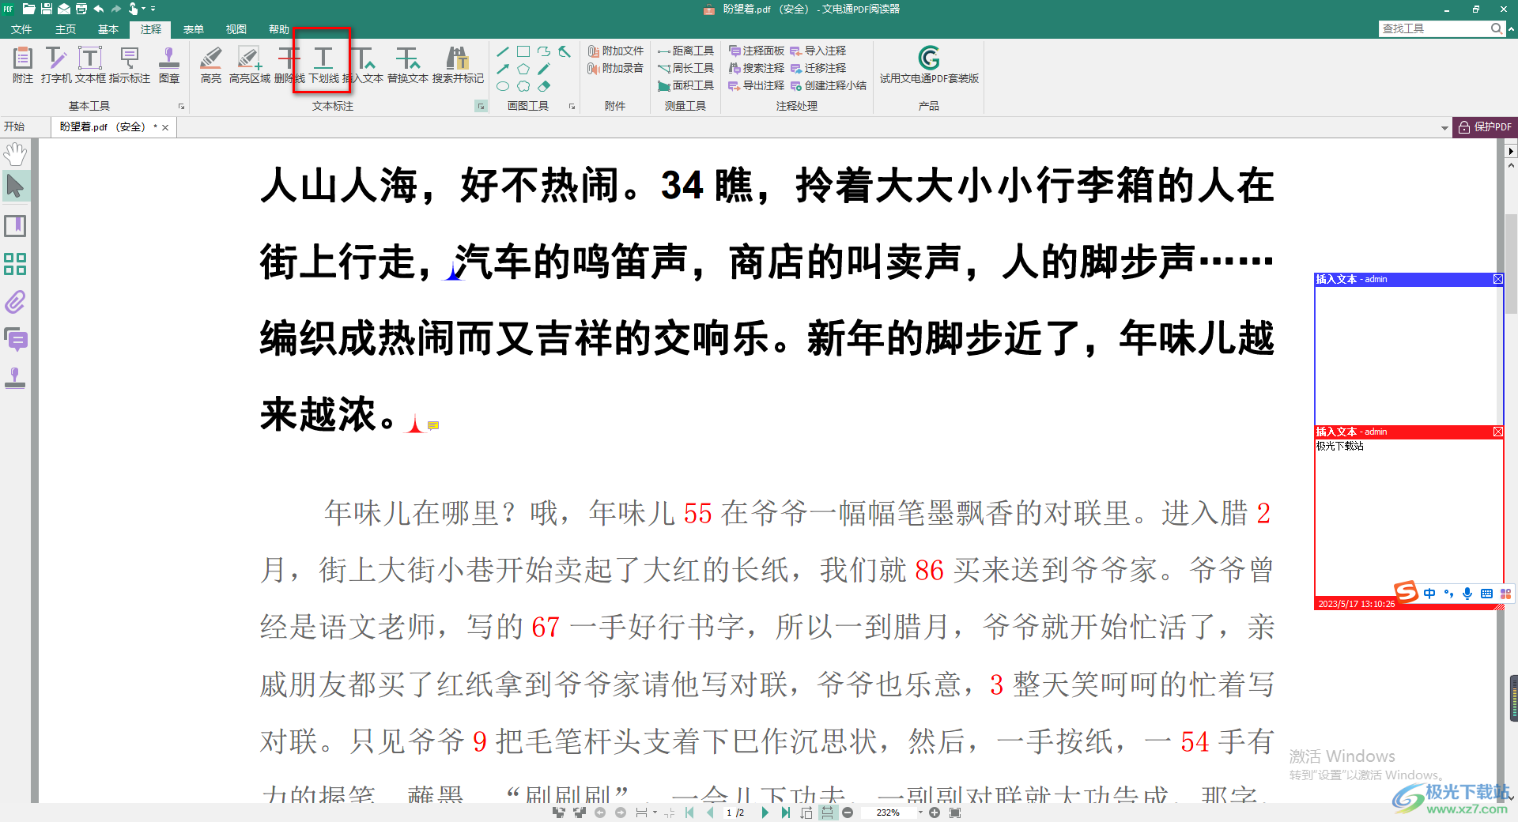The height and width of the screenshot is (822, 1518).
Task: Toggle the arrow select tool in sidebar
Action: tap(15, 187)
